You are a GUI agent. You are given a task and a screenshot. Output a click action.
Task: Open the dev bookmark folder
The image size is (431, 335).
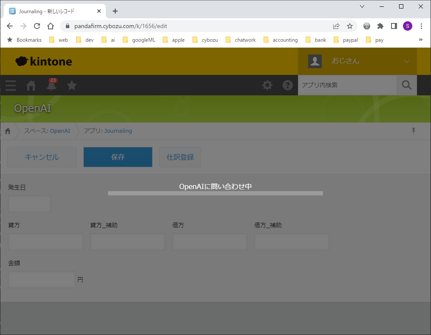tap(85, 40)
